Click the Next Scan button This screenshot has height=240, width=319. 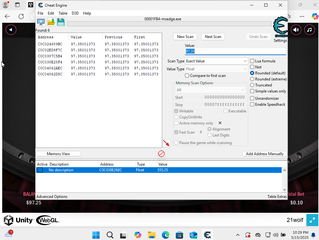(x=213, y=37)
